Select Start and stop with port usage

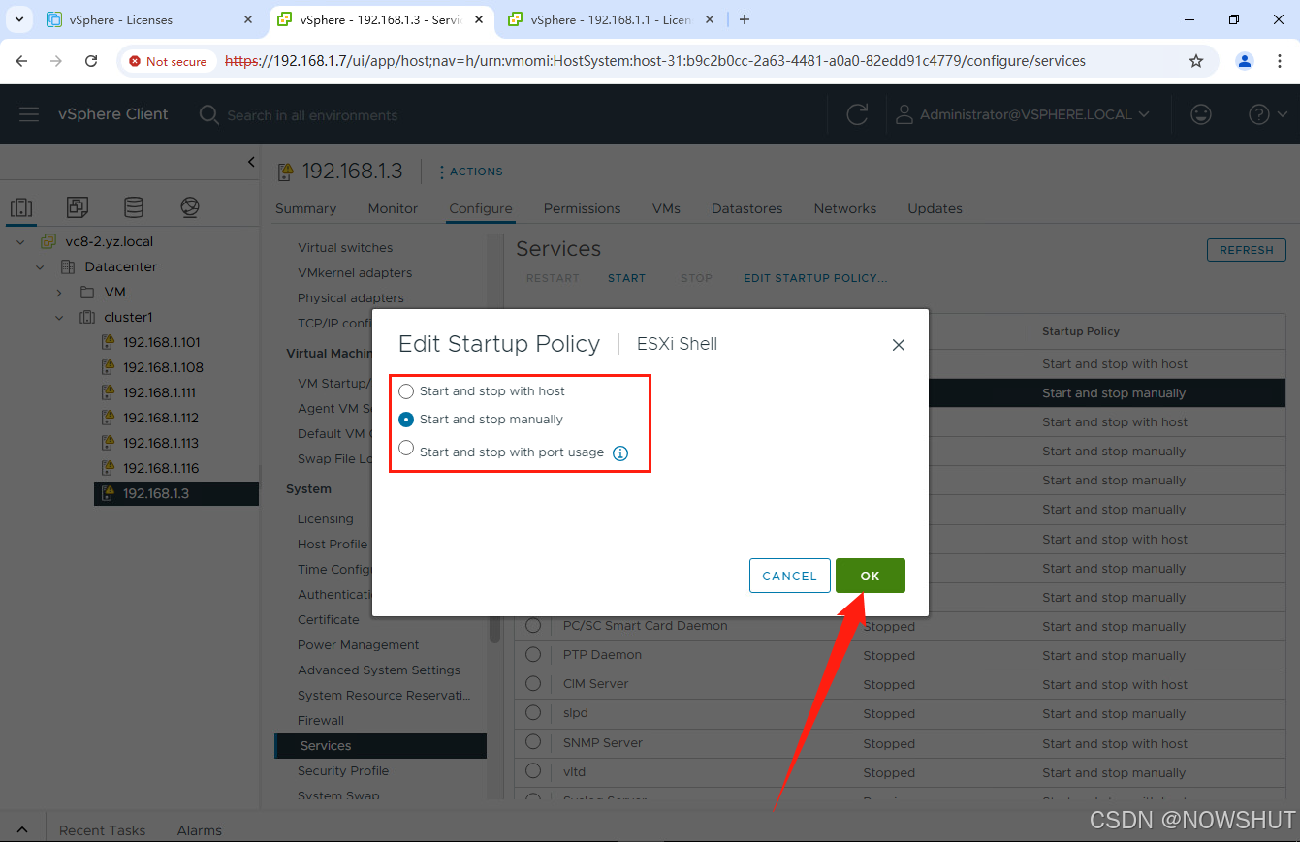[x=406, y=449]
